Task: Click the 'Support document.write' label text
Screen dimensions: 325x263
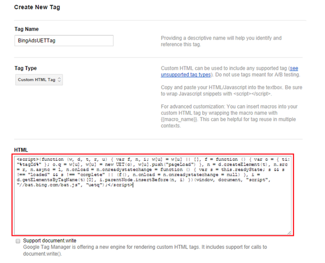Action: (50, 241)
